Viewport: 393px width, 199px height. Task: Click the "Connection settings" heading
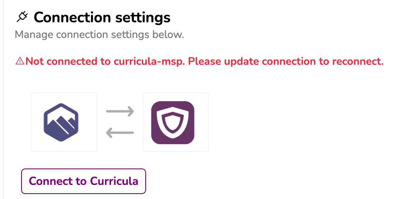[102, 17]
